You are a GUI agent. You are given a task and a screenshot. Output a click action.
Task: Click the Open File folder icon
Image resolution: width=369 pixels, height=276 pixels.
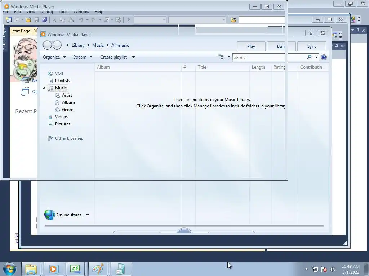click(28, 20)
